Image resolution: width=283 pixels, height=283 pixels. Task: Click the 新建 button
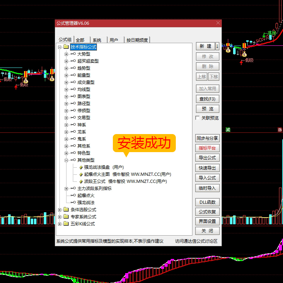[x=206, y=46]
